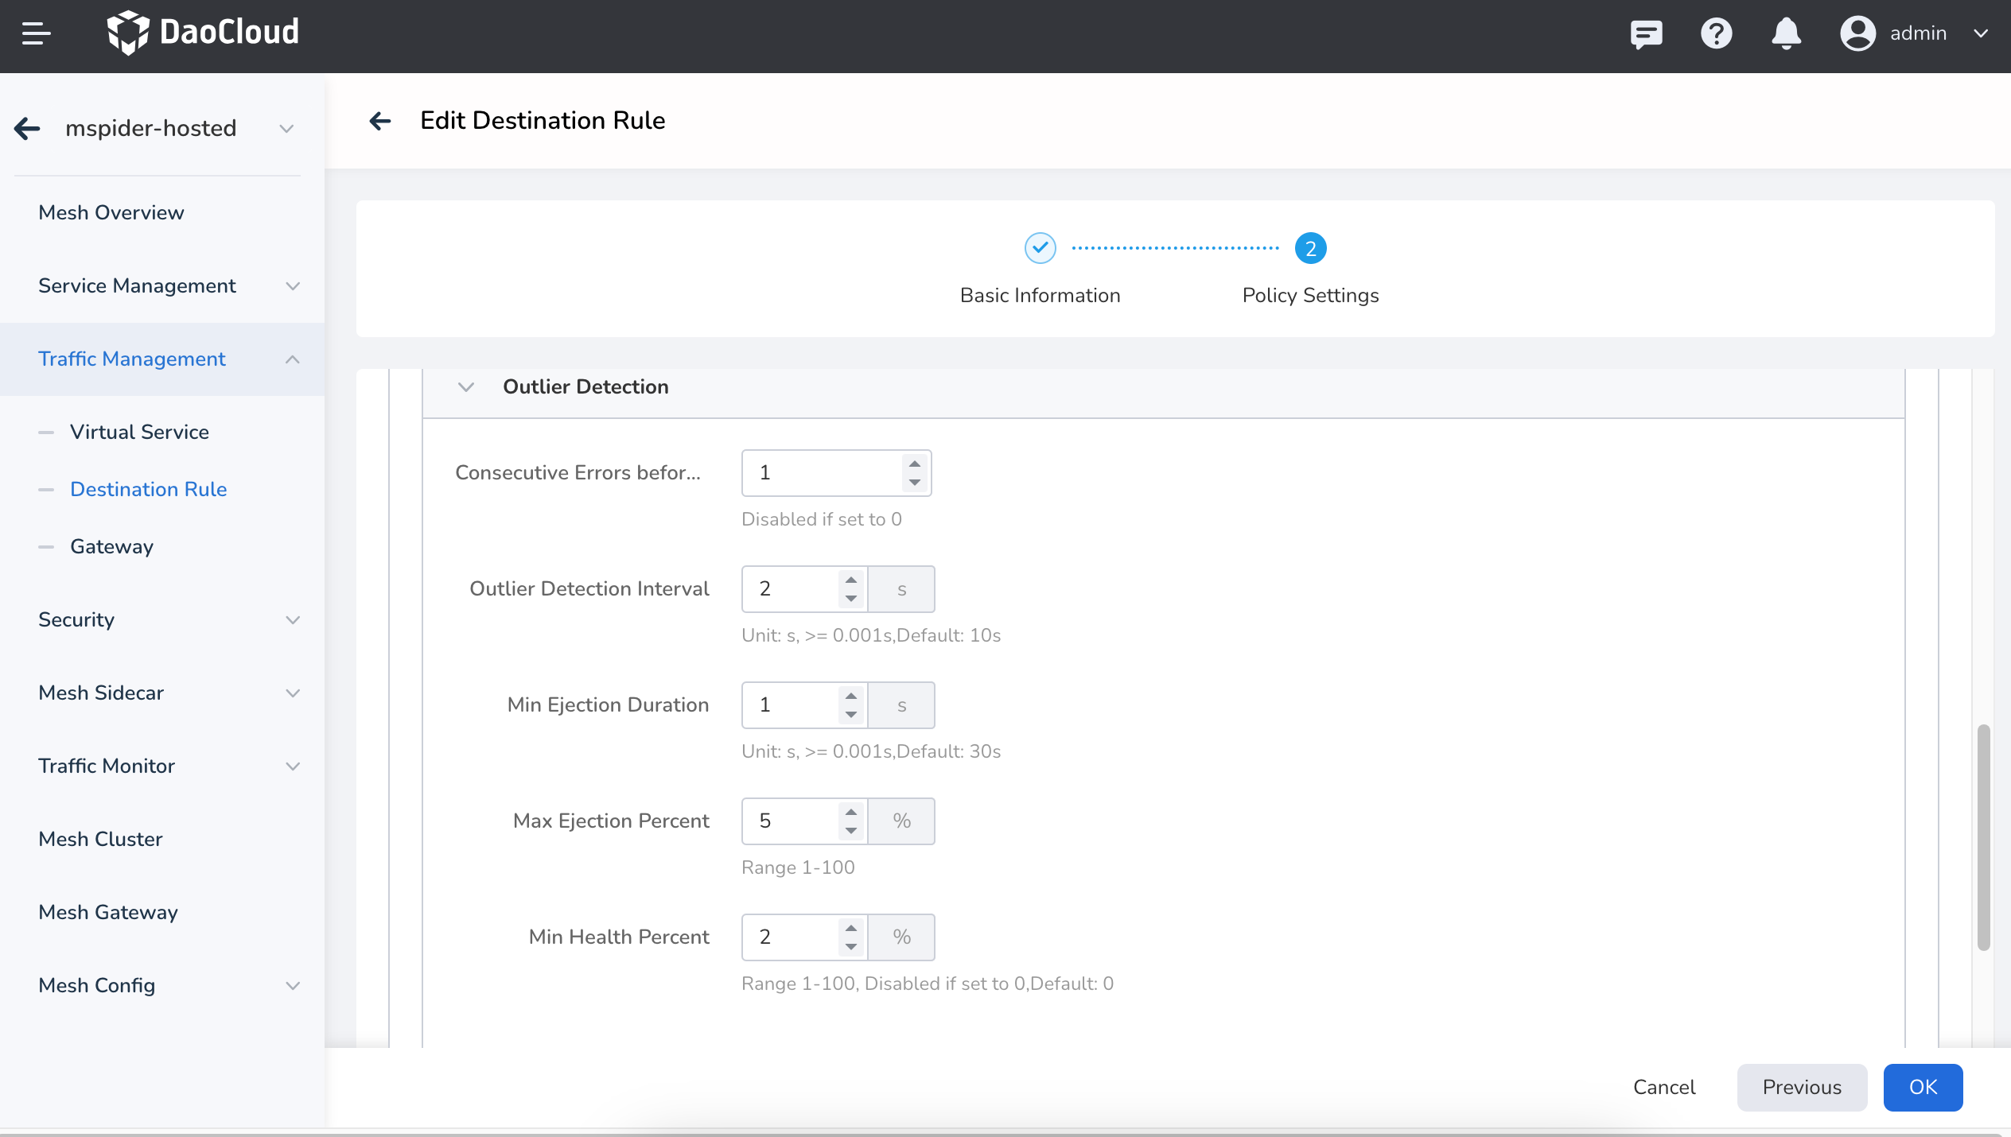Viewport: 2011px width, 1137px height.
Task: Click the help question mark icon
Action: [x=1716, y=33]
